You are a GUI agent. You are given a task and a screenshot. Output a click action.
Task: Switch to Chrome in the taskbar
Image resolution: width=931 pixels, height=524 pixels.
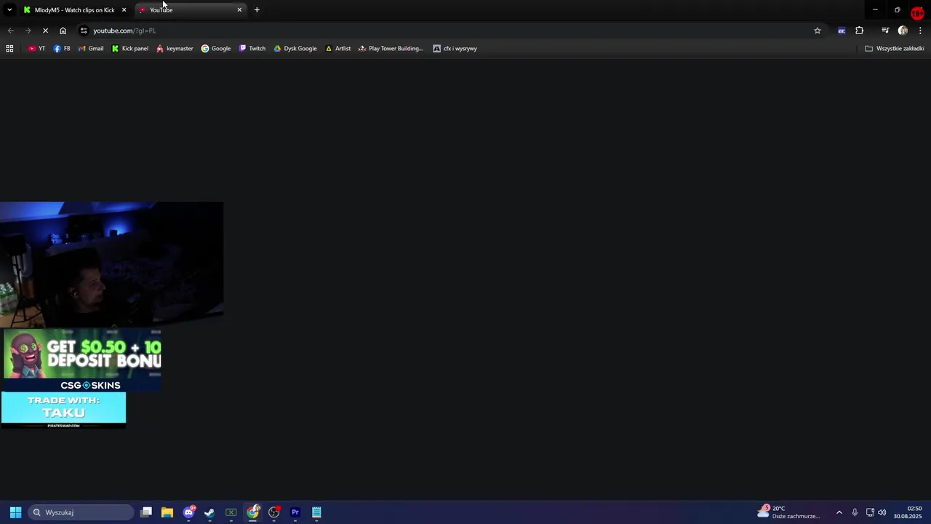pos(252,512)
